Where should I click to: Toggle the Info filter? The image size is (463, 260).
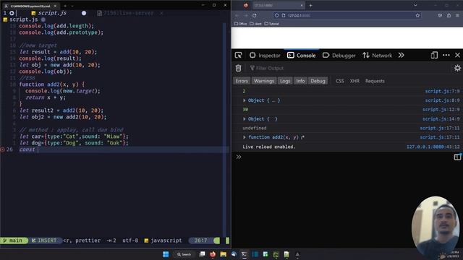[300, 81]
